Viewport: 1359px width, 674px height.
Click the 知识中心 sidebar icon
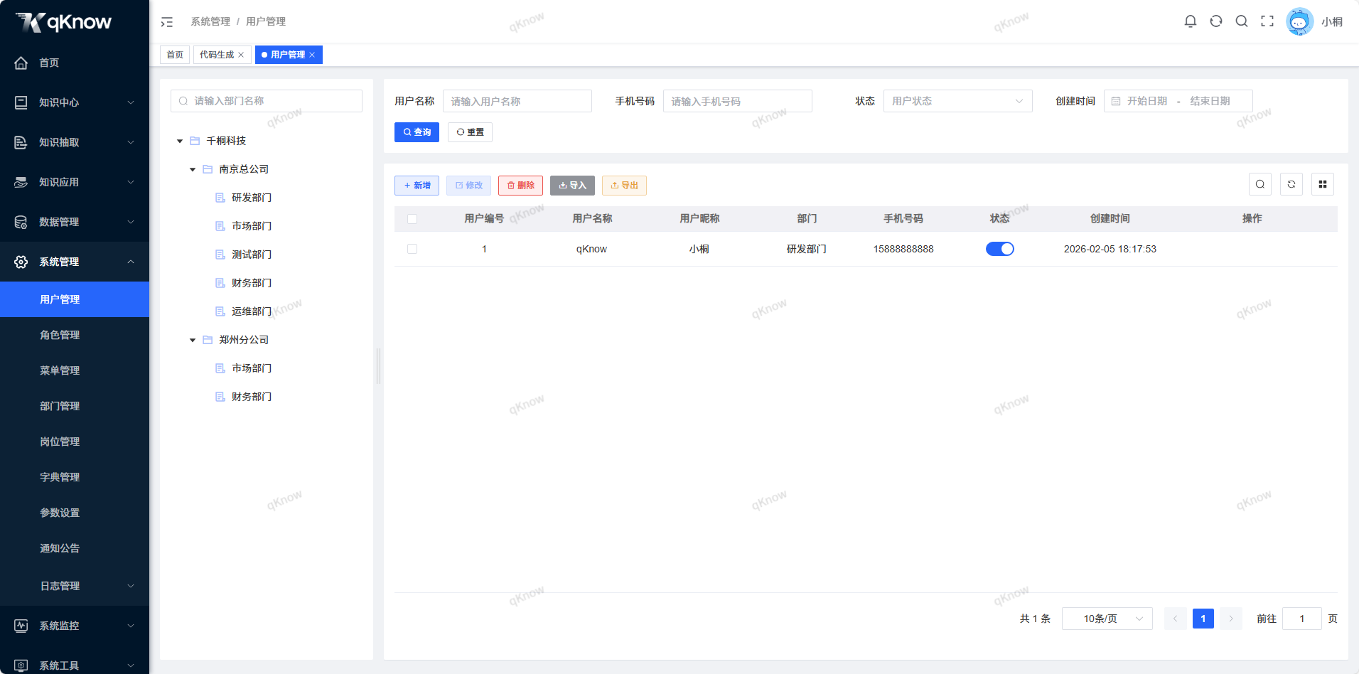coord(21,102)
